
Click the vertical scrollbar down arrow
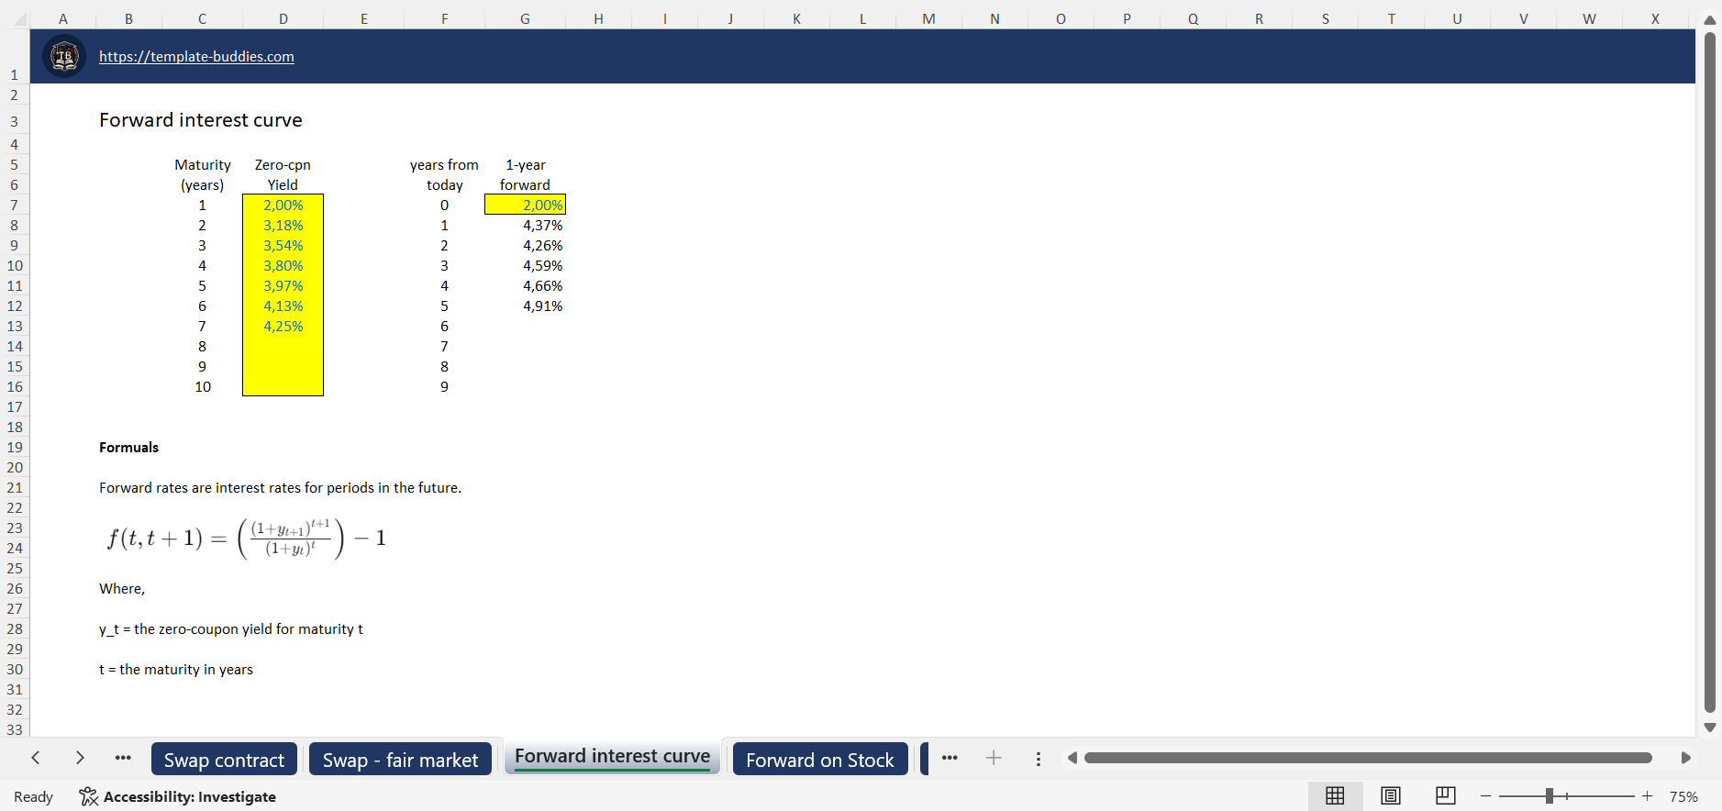(1709, 728)
